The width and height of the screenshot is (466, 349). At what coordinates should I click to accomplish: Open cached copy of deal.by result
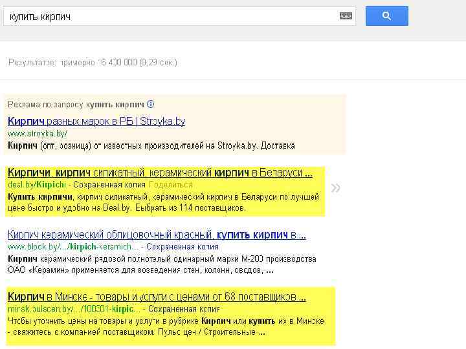[x=109, y=185]
